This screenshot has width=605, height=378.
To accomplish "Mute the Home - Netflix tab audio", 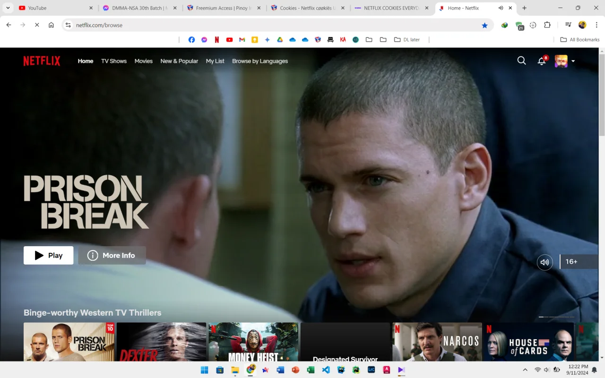I will point(501,8).
